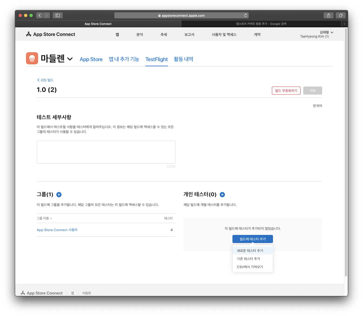Click the page vertical scrollbar
Viewport: 363px width, 316px height.
[346, 153]
